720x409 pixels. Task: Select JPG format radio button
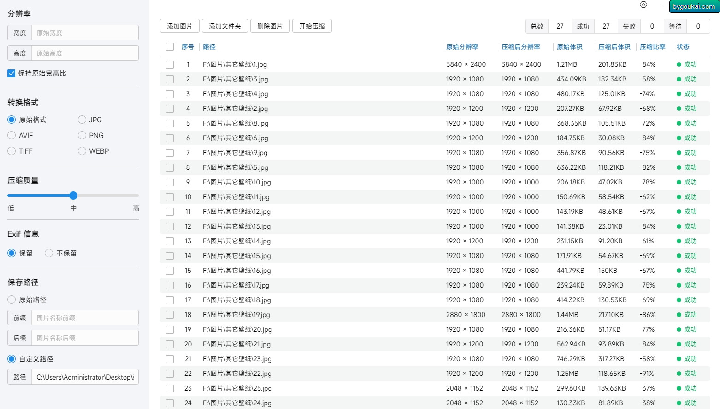tap(82, 120)
